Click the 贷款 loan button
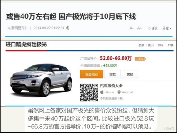177x133 pixels. click(112, 74)
